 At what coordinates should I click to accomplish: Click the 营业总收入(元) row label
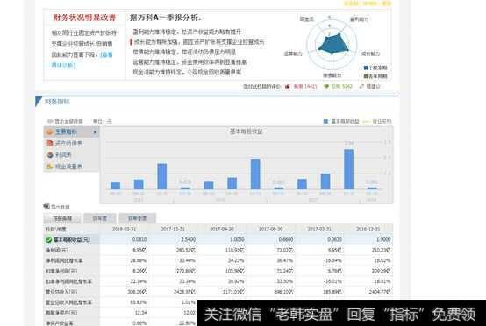click(61, 292)
